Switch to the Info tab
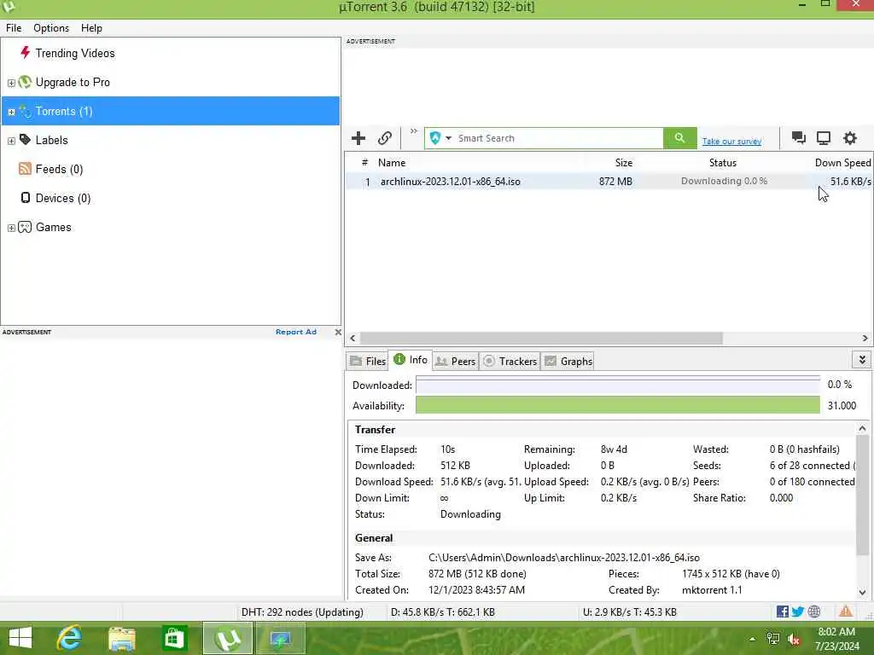The image size is (874, 655). click(x=411, y=360)
